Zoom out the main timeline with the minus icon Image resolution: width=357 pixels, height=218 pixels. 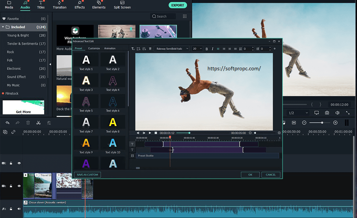304,123
